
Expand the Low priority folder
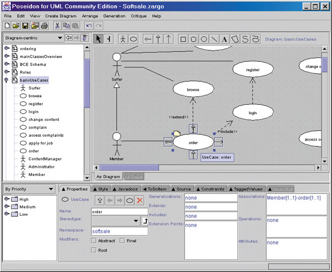pos(7,214)
